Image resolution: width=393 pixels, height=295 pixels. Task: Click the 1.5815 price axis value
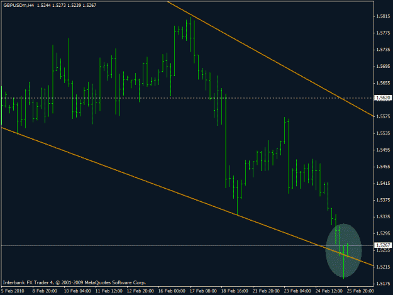click(x=383, y=16)
